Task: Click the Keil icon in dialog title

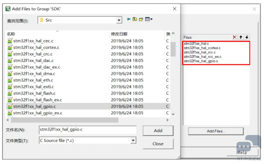Action: click(x=8, y=9)
